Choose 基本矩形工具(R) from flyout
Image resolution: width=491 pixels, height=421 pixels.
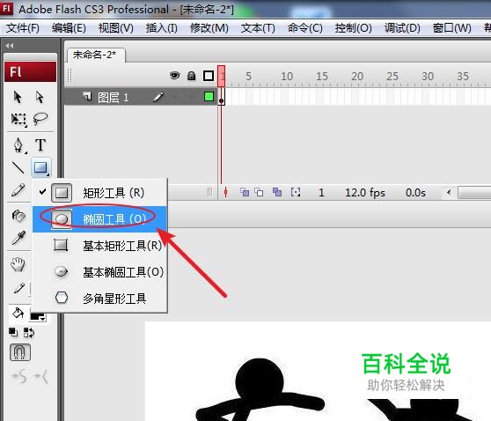100,246
